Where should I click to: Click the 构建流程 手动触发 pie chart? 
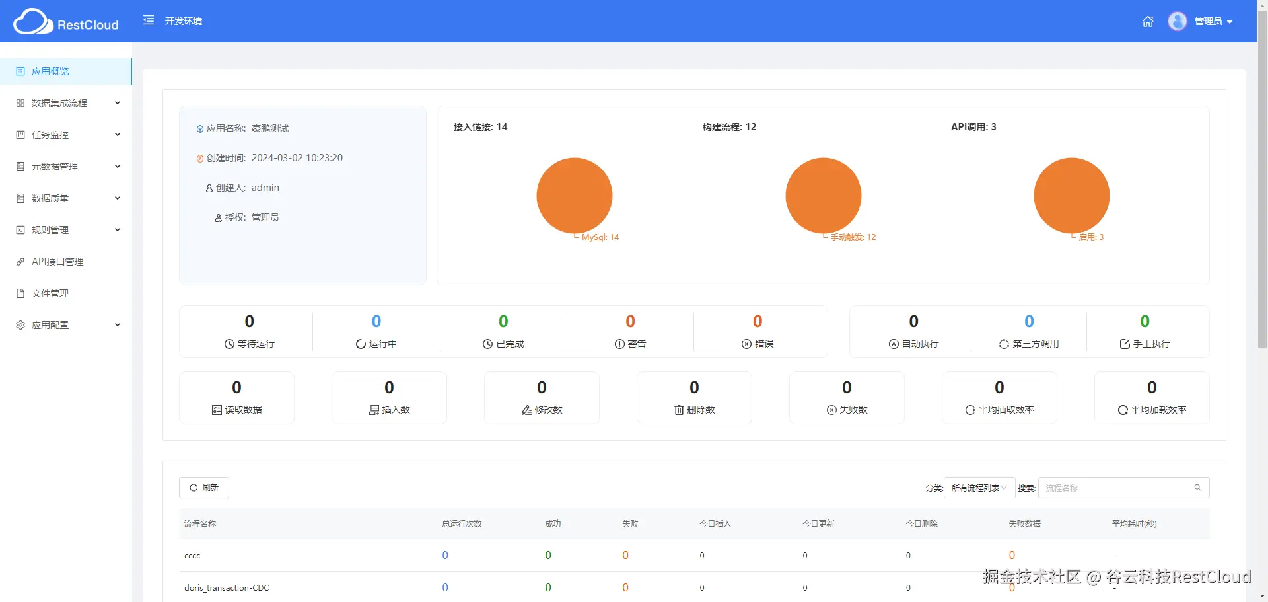tap(824, 196)
